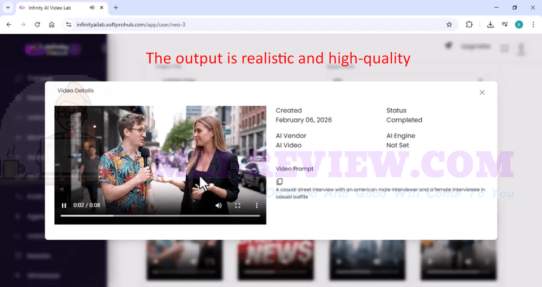
Task: Click the 'Not Set' AI Engine value
Action: point(397,145)
